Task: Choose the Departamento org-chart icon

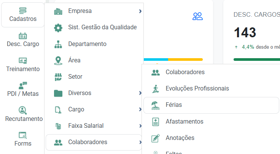Action: click(58, 44)
